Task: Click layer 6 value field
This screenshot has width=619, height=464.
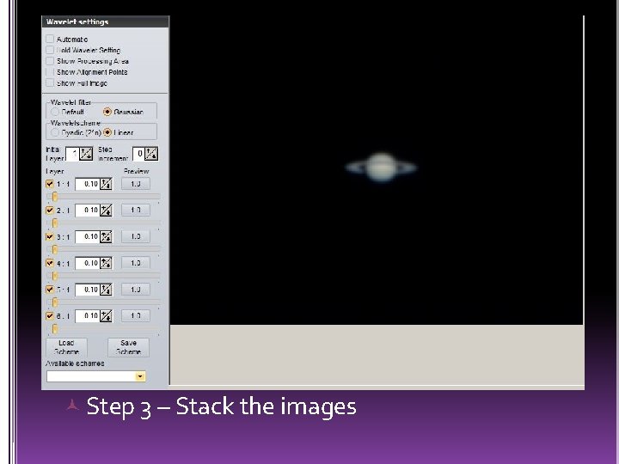Action: pyautogui.click(x=87, y=315)
